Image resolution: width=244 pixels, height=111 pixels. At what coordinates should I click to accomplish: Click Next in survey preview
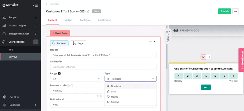click(x=206, y=87)
